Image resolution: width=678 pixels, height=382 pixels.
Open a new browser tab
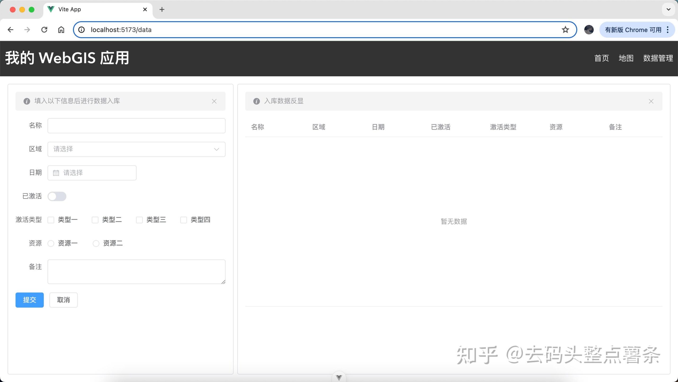tap(162, 10)
